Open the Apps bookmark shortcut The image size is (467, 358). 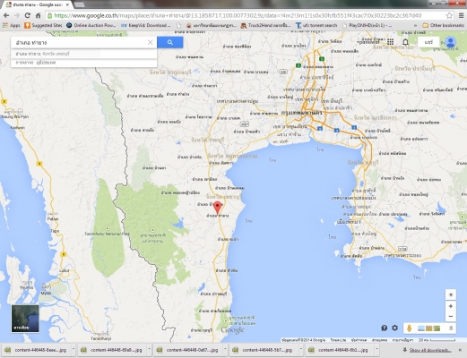12,25
